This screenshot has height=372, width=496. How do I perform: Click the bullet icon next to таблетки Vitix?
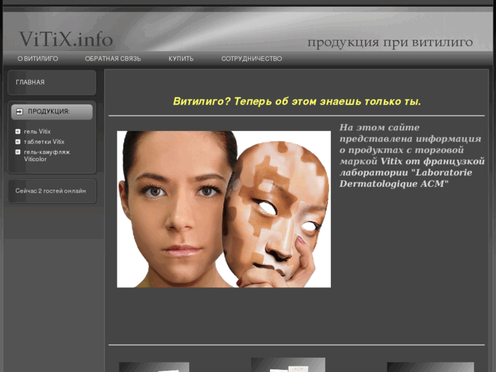(18, 141)
